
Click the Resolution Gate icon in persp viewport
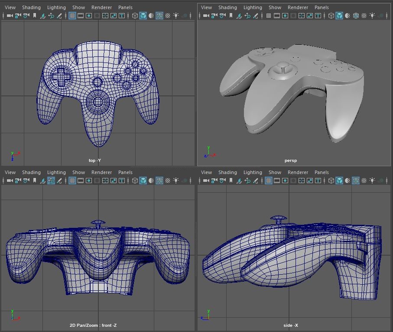(x=285, y=16)
